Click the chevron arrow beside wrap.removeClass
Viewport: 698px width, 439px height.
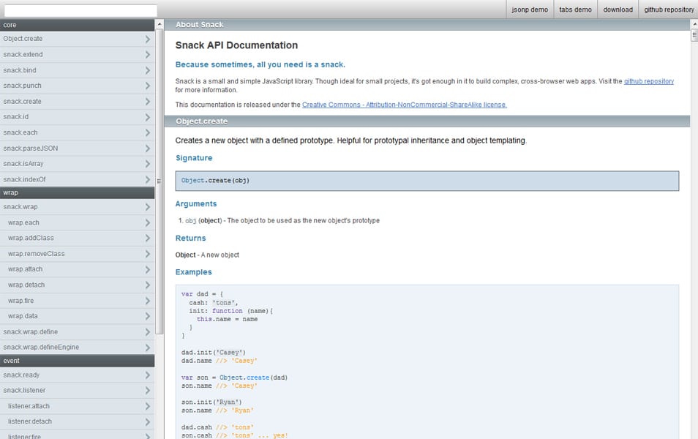click(147, 254)
